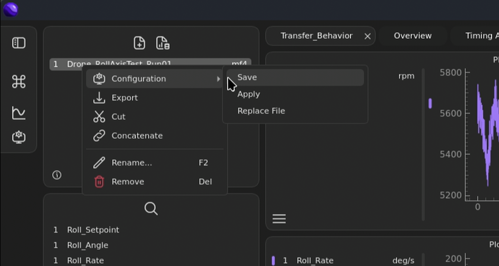Select Apply from the Configuration submenu
Viewport: 499px width, 266px height.
[248, 94]
